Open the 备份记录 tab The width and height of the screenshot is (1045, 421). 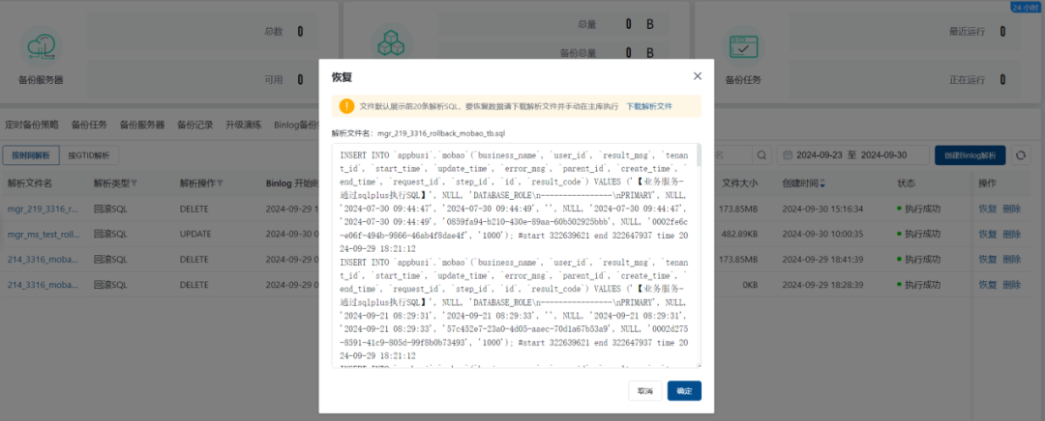[x=194, y=125]
